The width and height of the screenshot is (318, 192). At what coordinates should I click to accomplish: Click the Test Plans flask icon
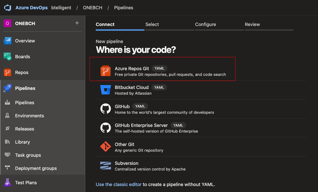pos(7,182)
